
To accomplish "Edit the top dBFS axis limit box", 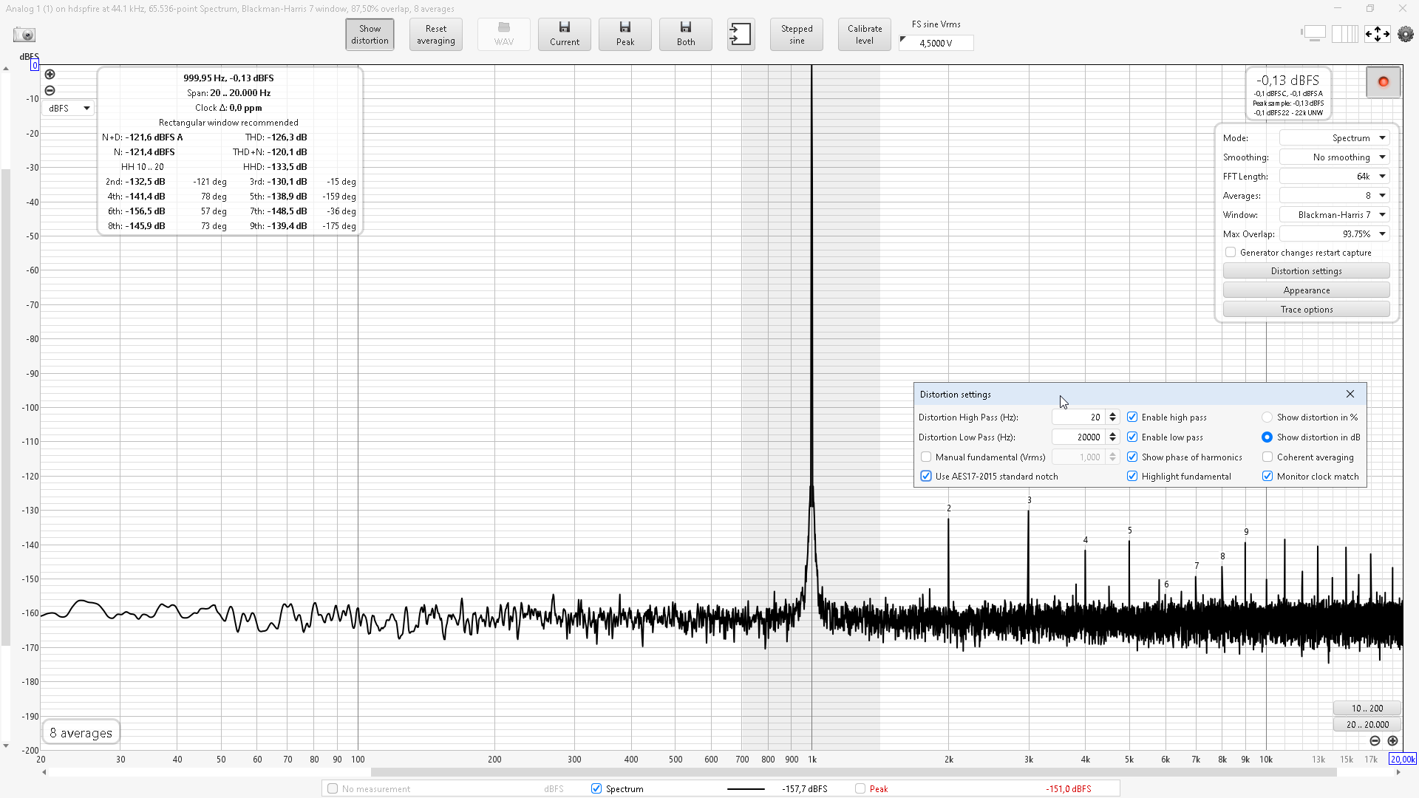I will [x=35, y=65].
